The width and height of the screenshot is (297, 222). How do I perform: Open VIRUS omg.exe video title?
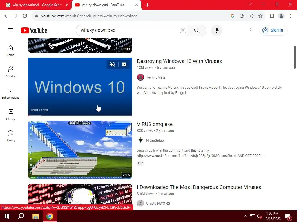click(155, 124)
